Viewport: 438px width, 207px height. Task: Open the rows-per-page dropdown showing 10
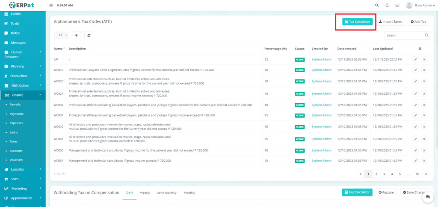pyautogui.click(x=61, y=35)
